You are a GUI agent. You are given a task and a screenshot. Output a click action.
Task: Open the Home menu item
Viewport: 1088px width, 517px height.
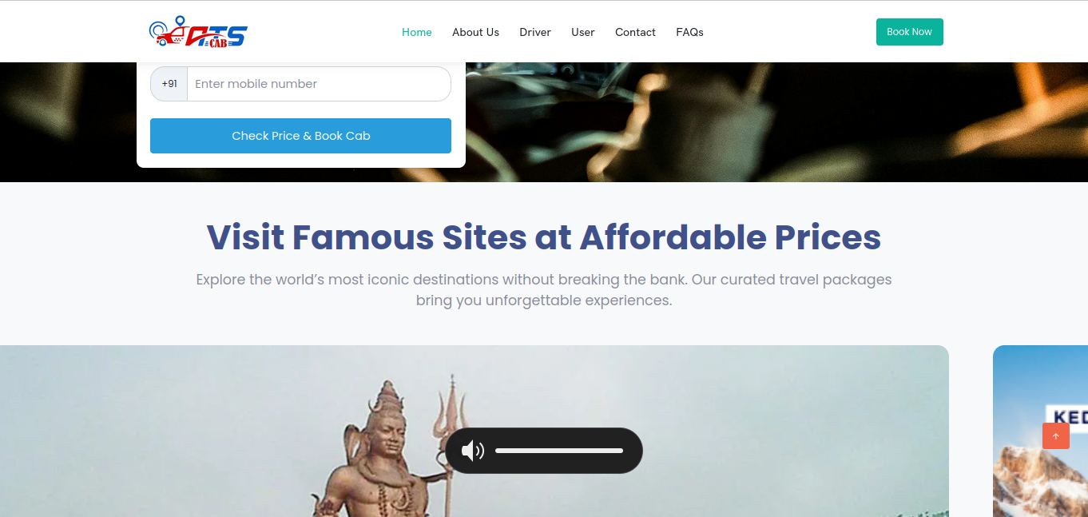pos(417,32)
